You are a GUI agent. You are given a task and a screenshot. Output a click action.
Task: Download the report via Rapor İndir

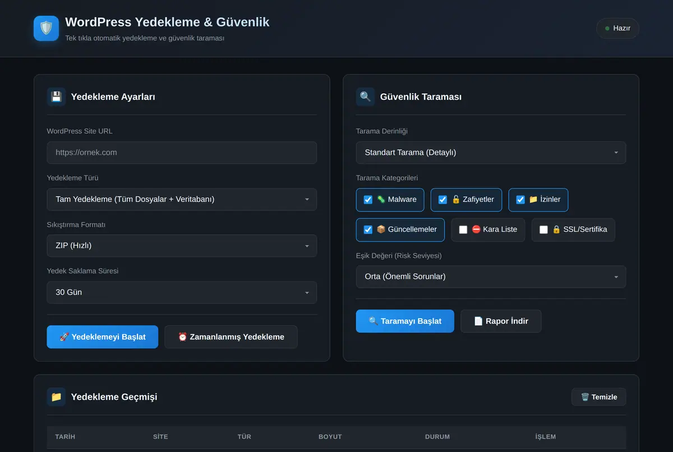501,321
